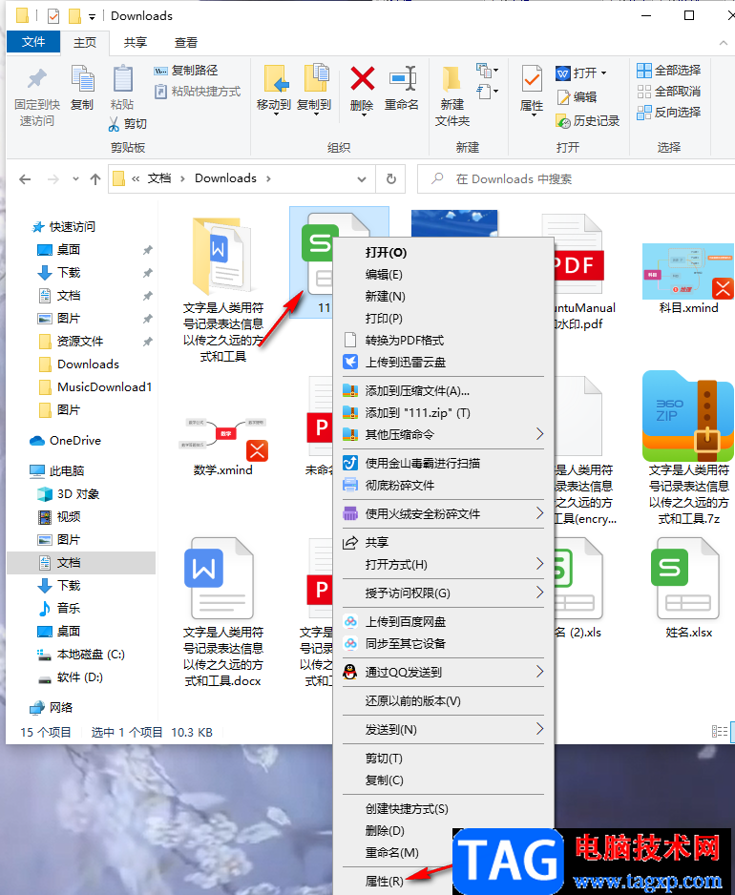Select the 360 ZIP .7z archive icon
This screenshot has width=735, height=895.
(x=687, y=417)
